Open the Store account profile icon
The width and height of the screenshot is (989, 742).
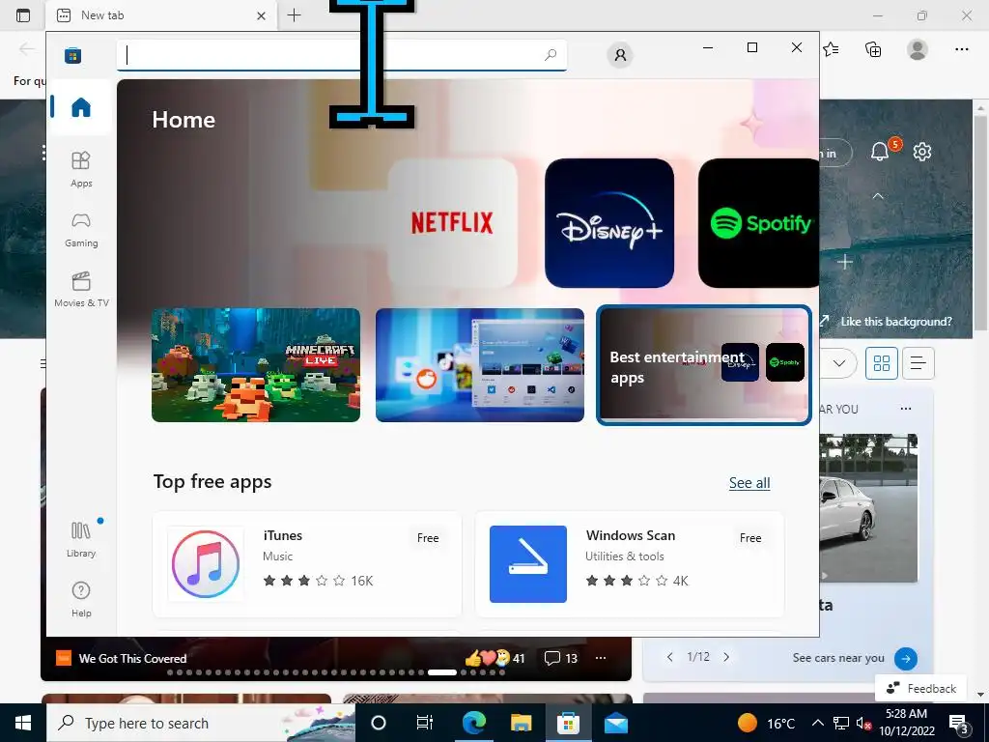pyautogui.click(x=620, y=55)
